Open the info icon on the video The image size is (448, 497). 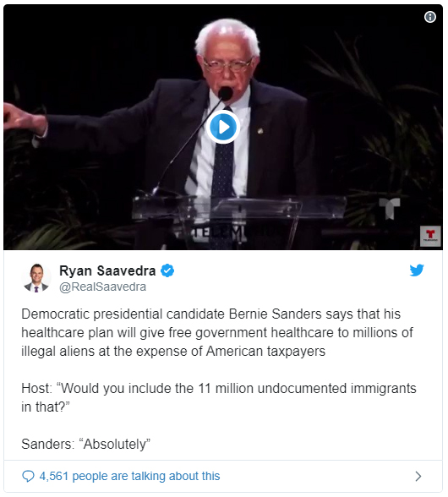(x=430, y=17)
